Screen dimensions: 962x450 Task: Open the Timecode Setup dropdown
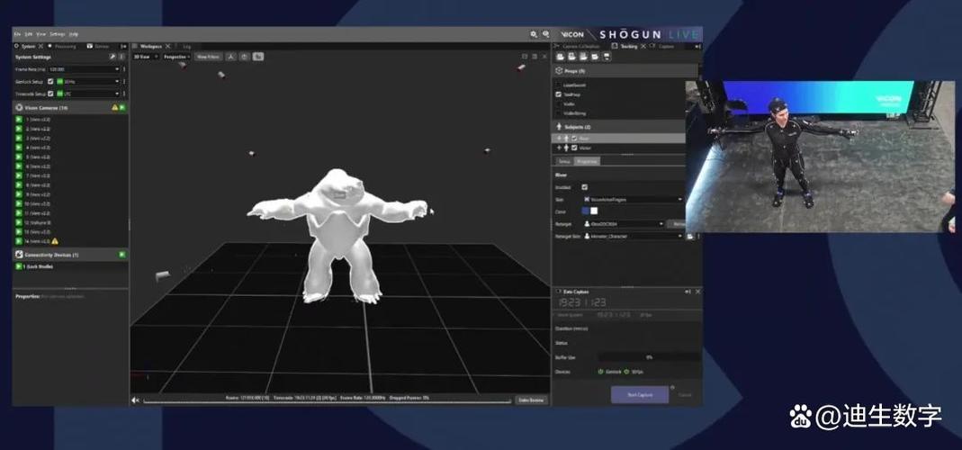[x=87, y=94]
